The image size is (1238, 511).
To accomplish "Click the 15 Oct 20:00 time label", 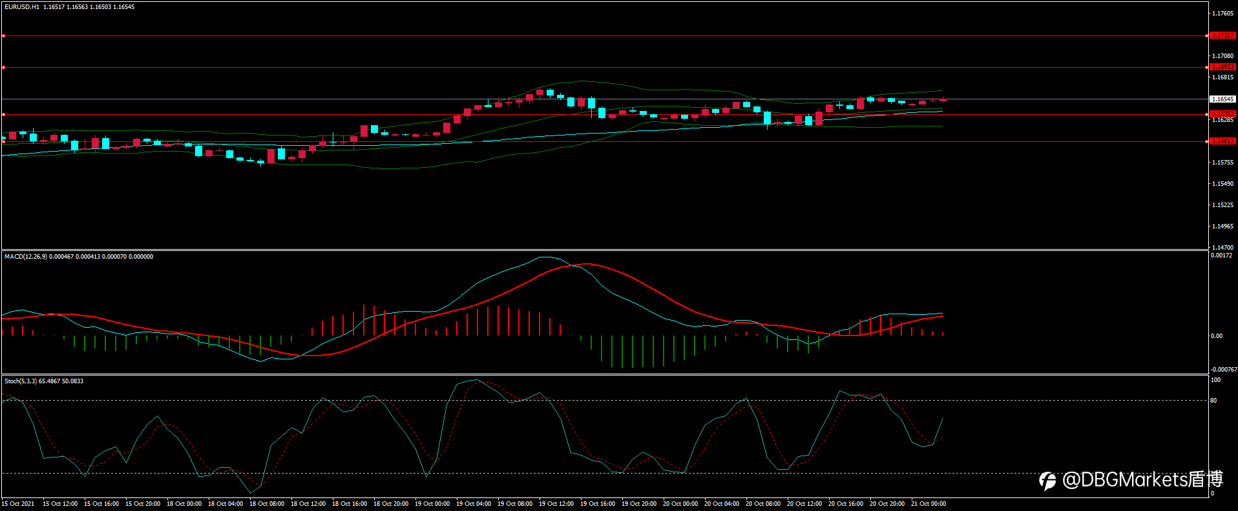I will (x=143, y=504).
